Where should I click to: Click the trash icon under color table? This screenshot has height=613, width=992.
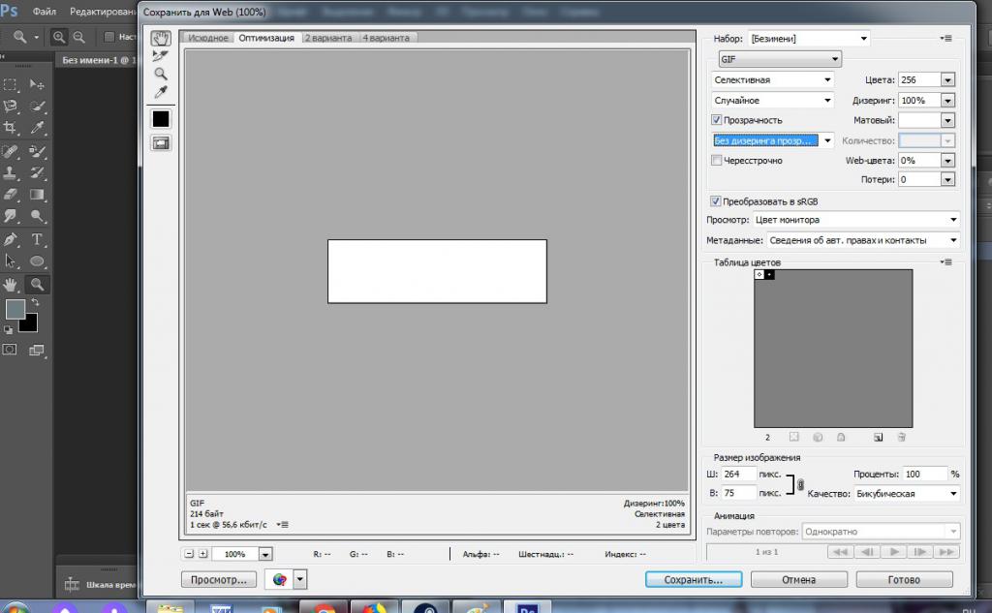[902, 437]
